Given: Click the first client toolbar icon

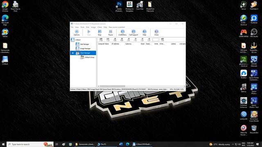Looking at the screenshot, I should (101, 40).
